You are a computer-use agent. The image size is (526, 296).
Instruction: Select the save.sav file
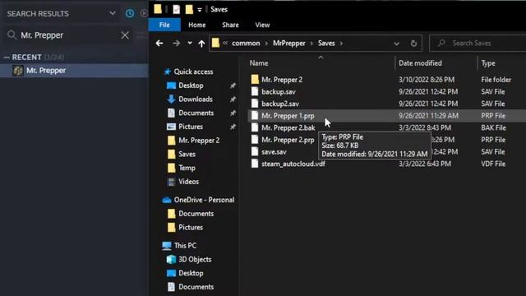pyautogui.click(x=274, y=152)
